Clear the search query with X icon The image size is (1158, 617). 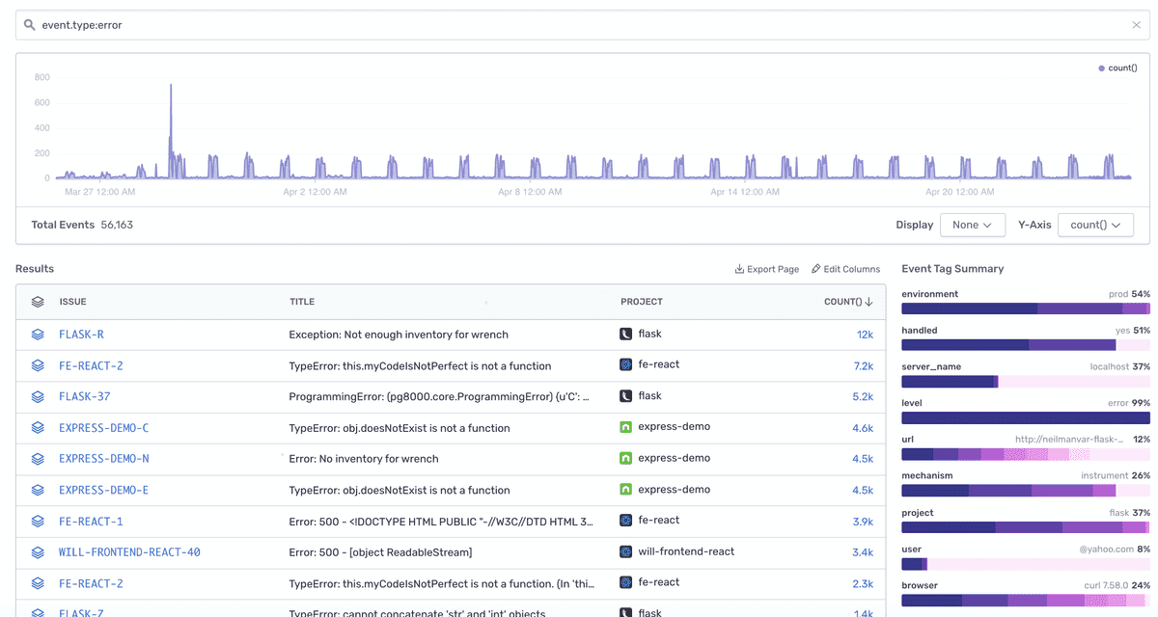(1136, 25)
